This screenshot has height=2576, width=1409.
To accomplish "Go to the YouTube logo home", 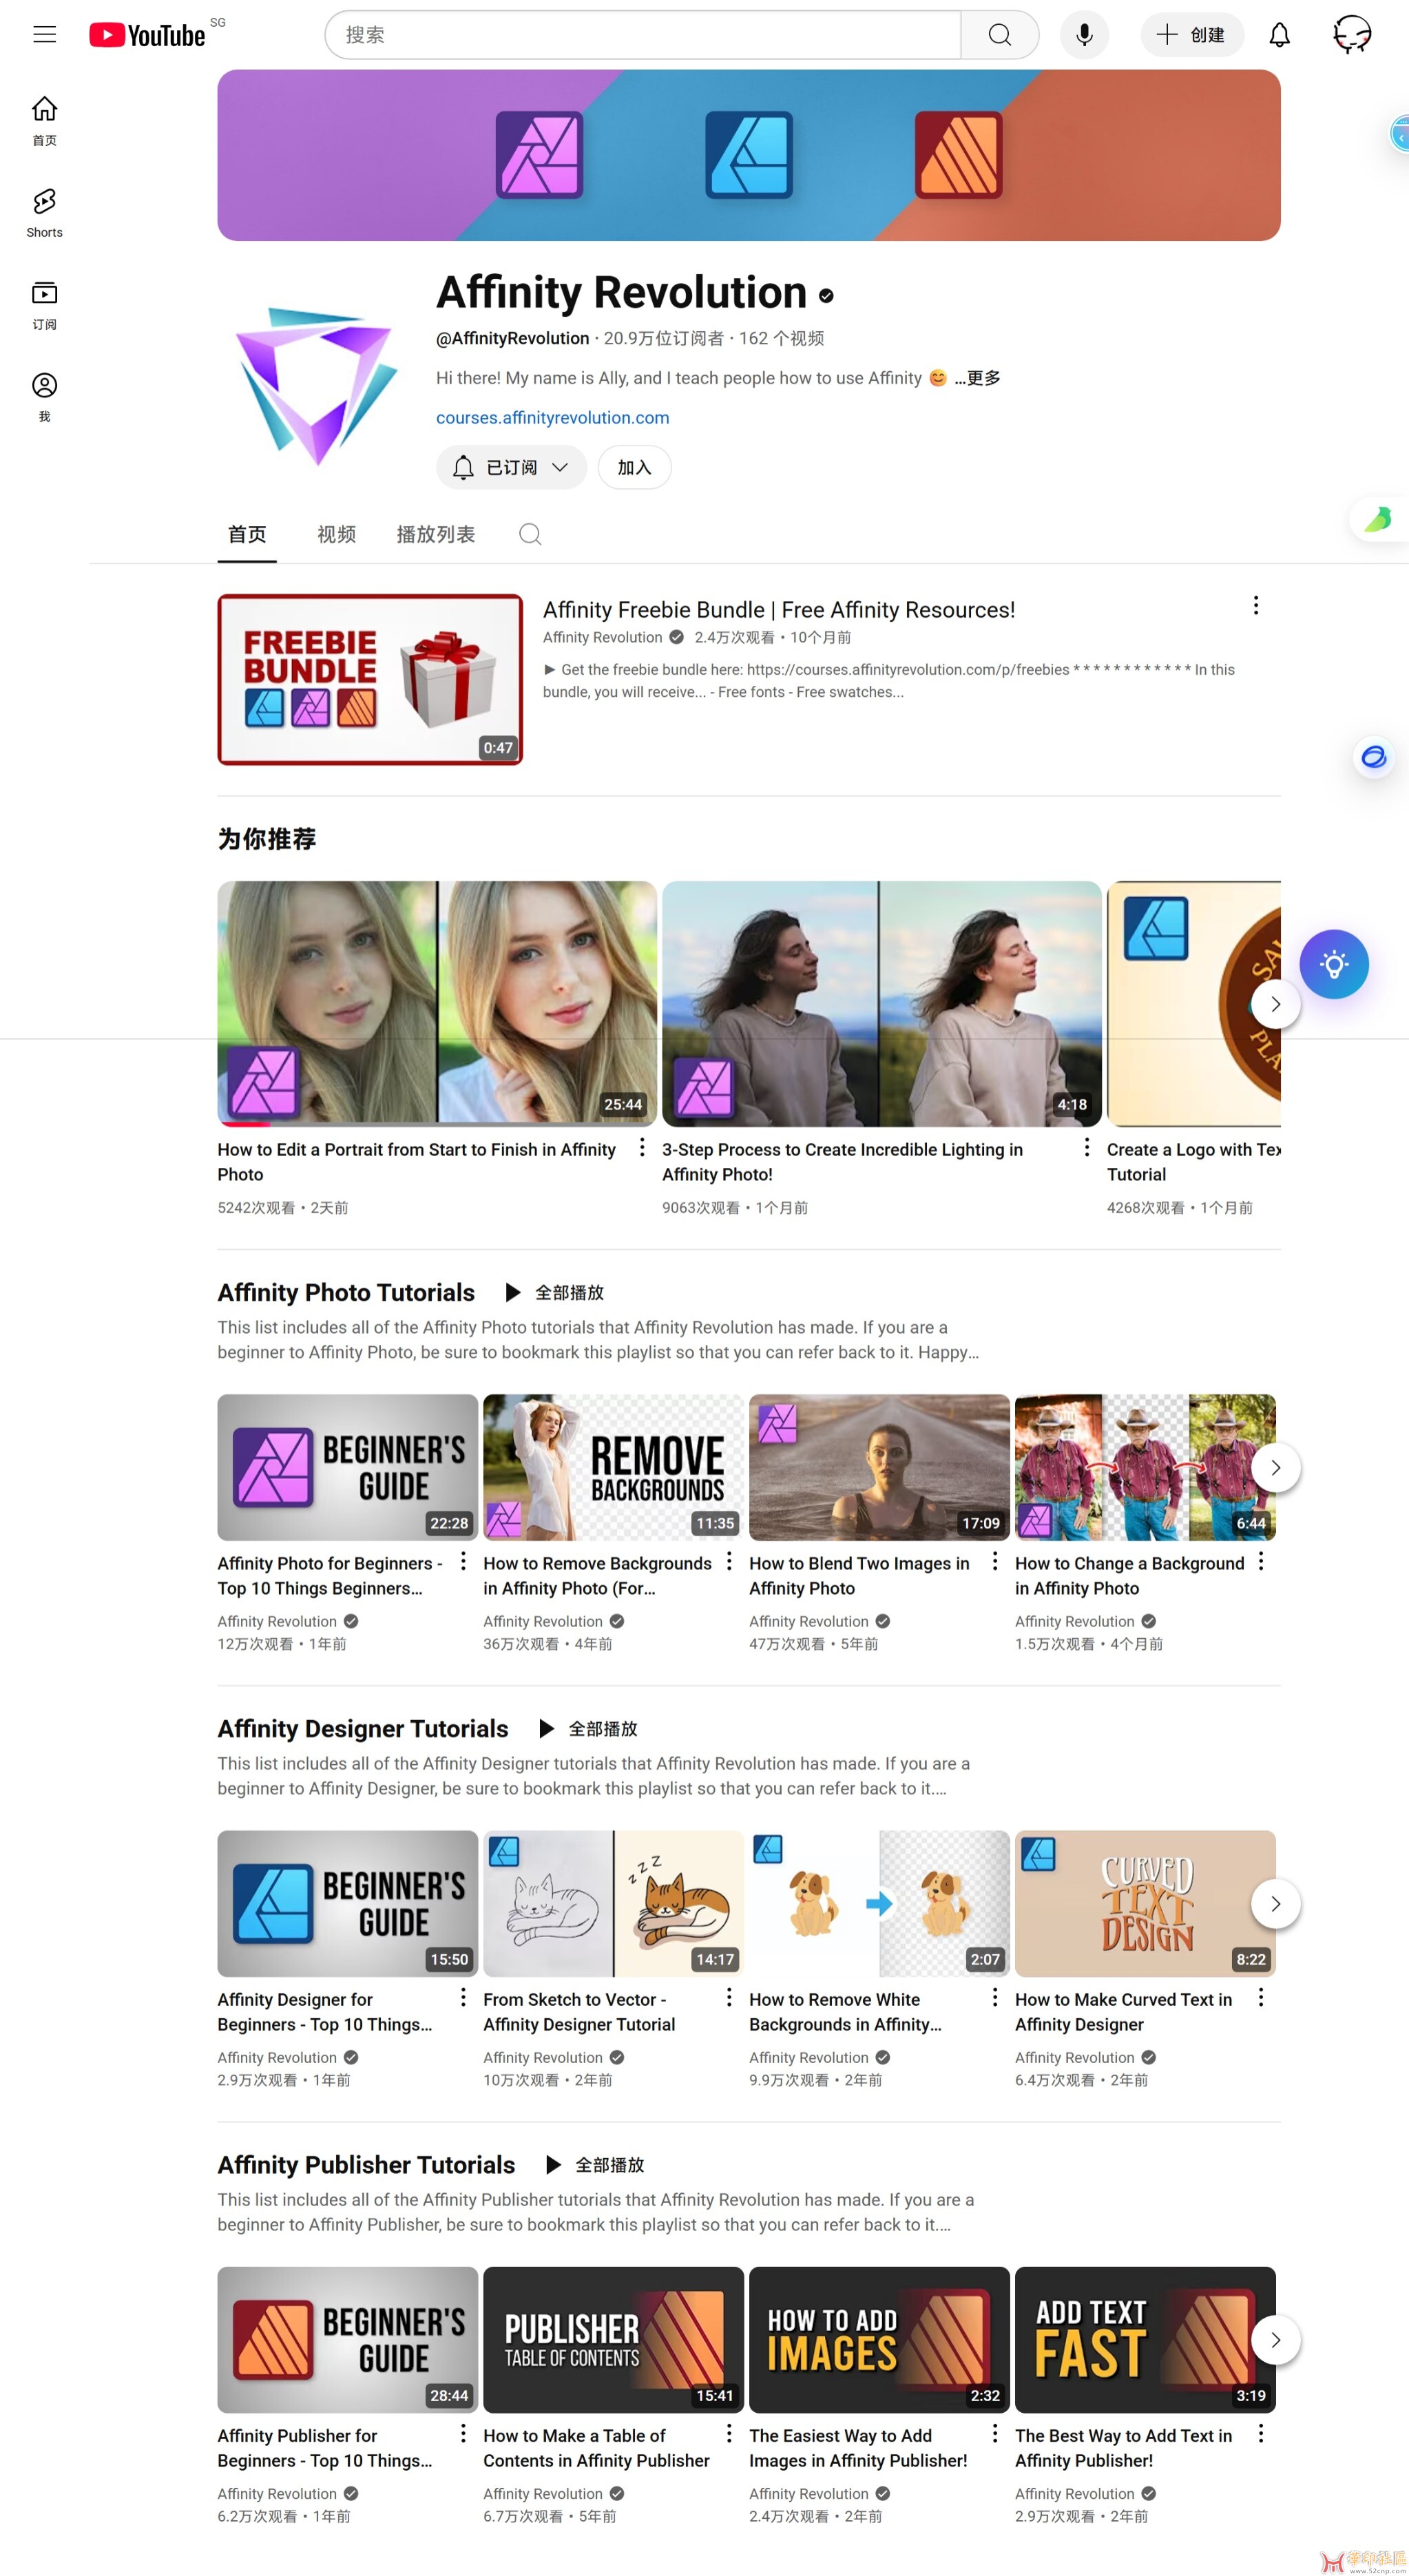I will click(147, 36).
